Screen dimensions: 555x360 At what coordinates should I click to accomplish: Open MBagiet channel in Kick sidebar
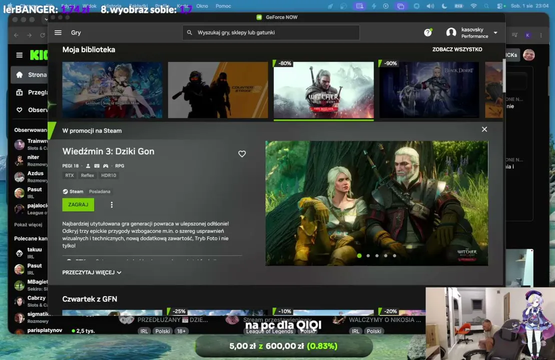[x=31, y=285]
